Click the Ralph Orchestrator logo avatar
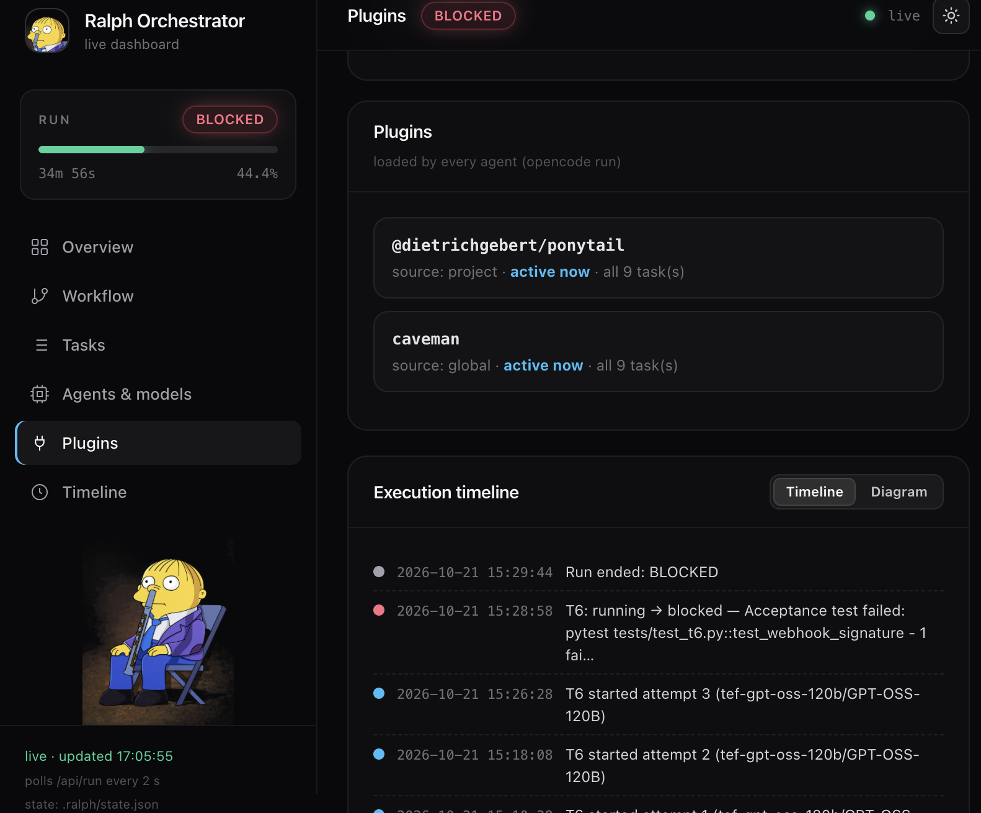 (47, 31)
